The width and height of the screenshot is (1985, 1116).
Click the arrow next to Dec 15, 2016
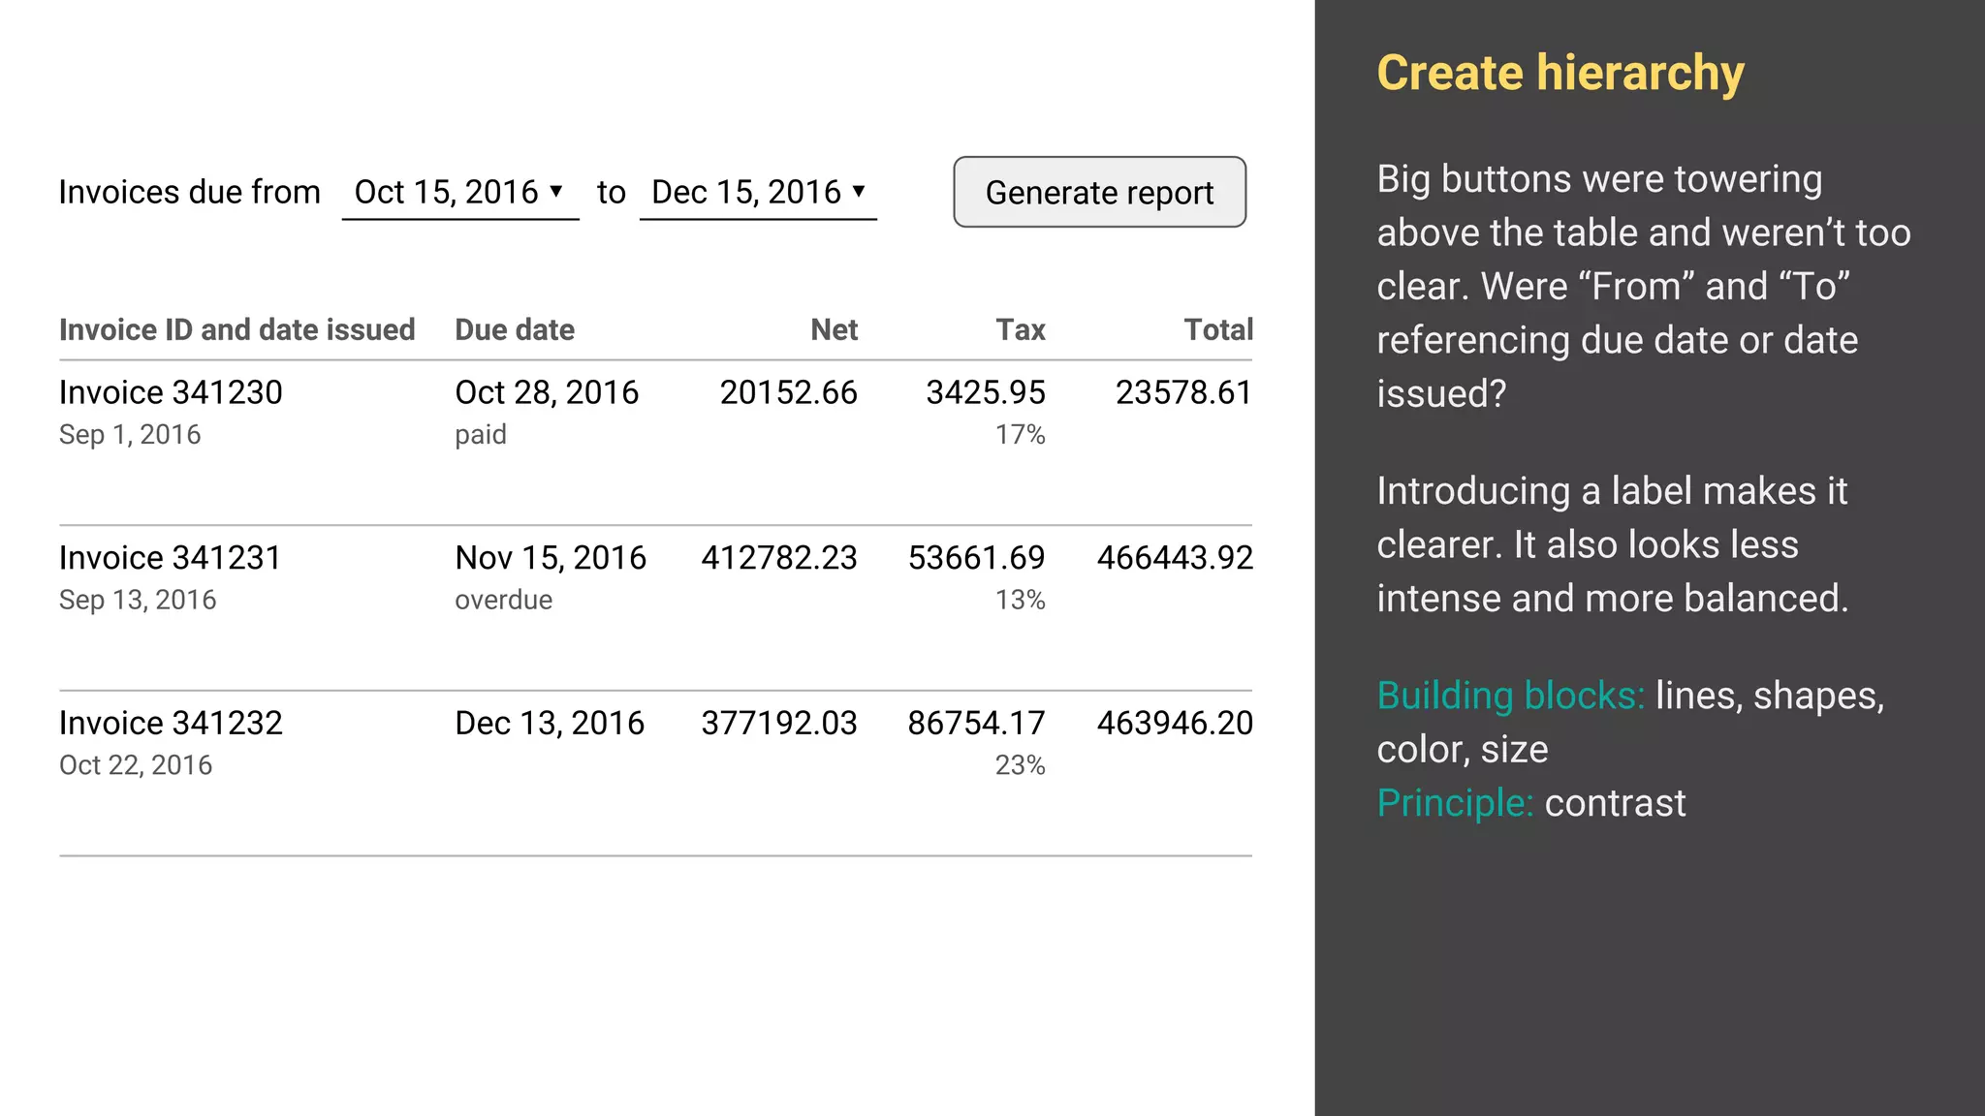pyautogui.click(x=859, y=191)
